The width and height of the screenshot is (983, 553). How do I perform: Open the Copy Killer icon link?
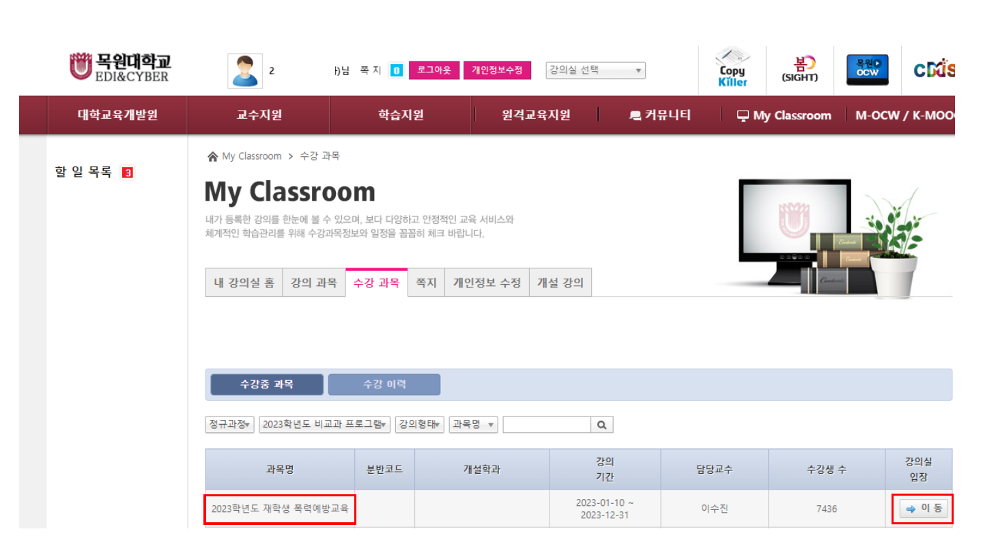tap(732, 68)
